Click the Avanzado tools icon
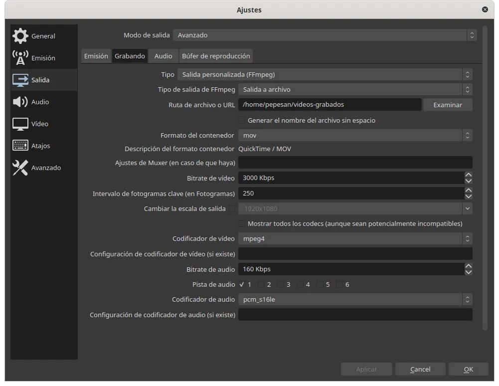 pyautogui.click(x=20, y=168)
